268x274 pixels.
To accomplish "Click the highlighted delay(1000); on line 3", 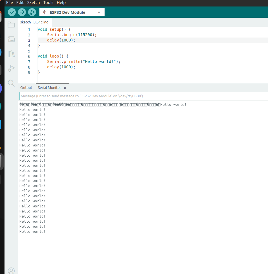I will (x=61, y=40).
